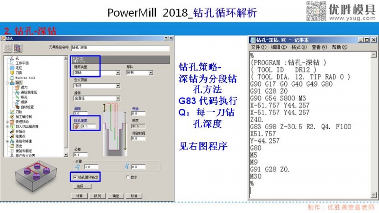
Task: Select the 工作平面 tree item
Action: [x=22, y=63]
